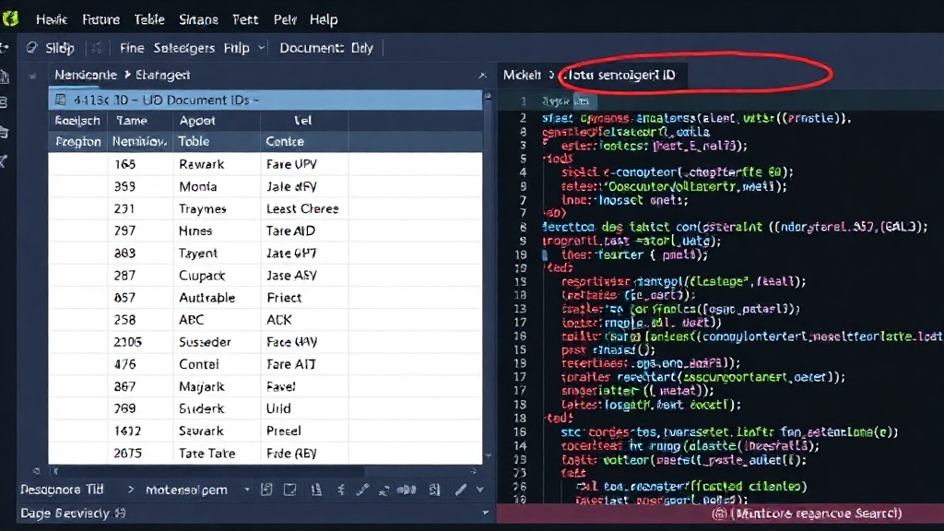Viewport: 944px width, 531px height.
Task: Click the Etaringert breadcrumb item
Action: coord(162,75)
